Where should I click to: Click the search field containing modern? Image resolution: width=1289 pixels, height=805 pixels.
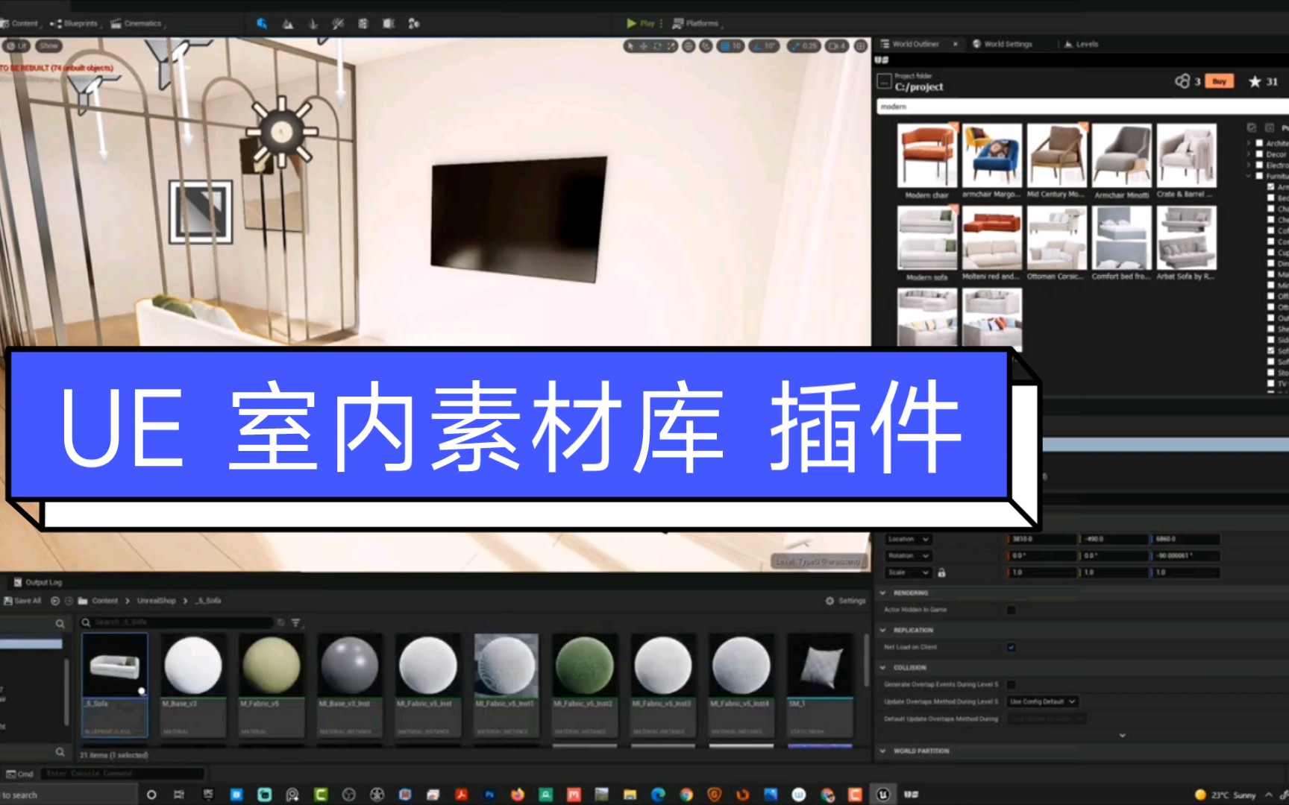pos(1082,107)
